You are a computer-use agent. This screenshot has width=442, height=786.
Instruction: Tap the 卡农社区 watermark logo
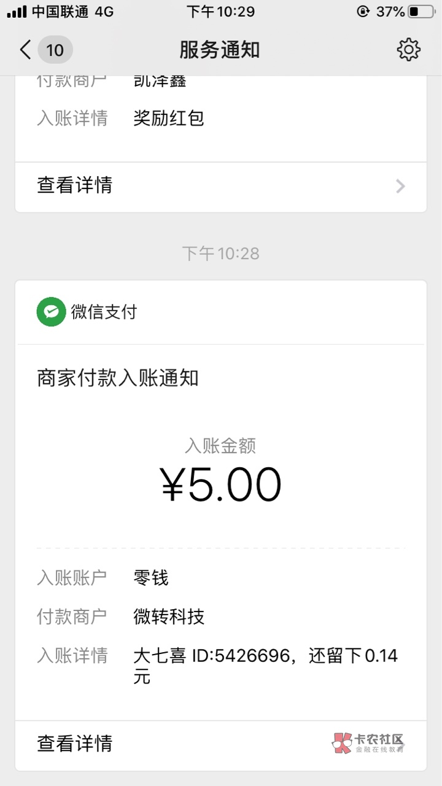pyautogui.click(x=368, y=742)
